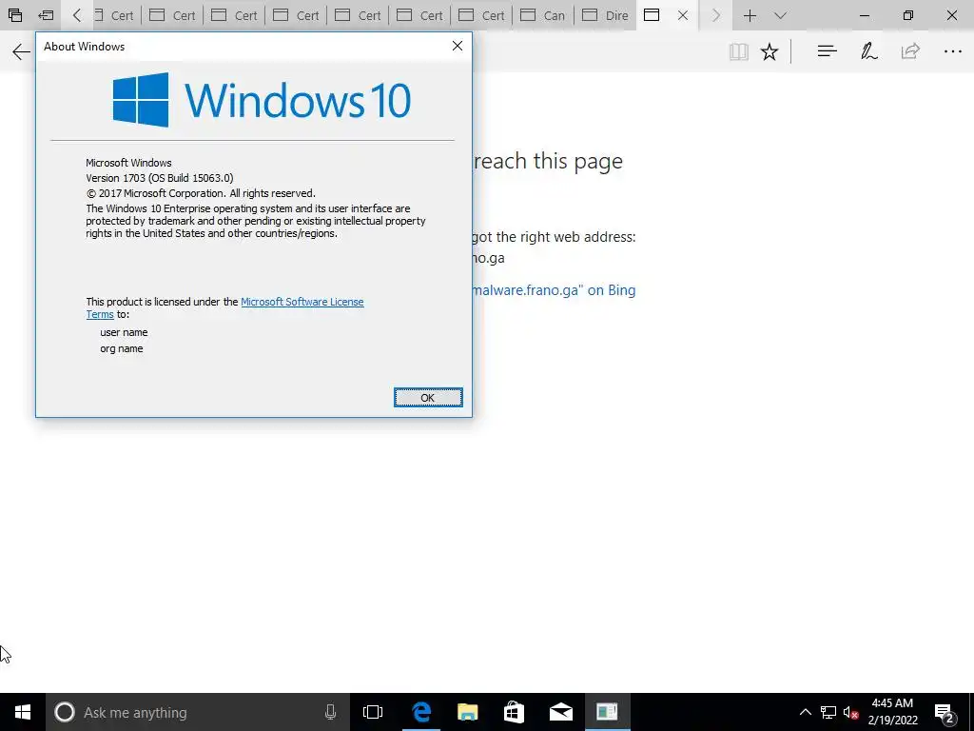Screen dimensions: 974x731
Task: Click the Cortana 'Ask me anything' search box
Action: tap(197, 712)
